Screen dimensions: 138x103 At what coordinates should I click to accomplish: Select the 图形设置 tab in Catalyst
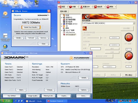63,12
